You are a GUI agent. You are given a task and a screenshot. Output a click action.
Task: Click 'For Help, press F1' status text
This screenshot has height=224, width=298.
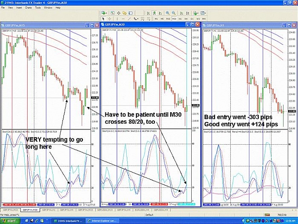[10, 214]
